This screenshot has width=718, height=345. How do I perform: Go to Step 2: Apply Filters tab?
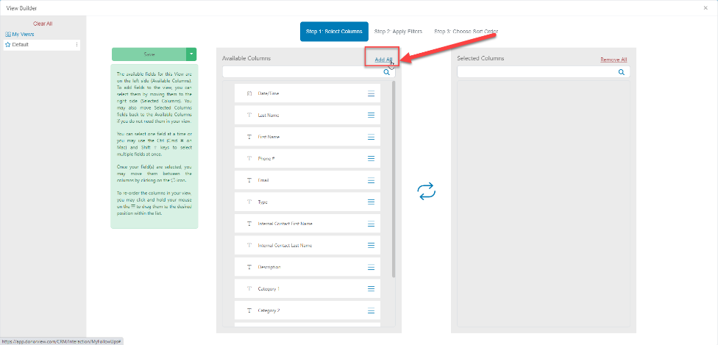(x=398, y=32)
